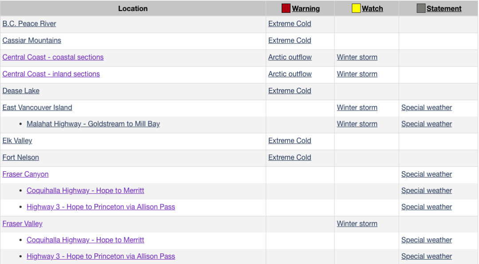Viewport: 479px width, 264px height.
Task: Open the Statement column header link
Action: point(444,8)
